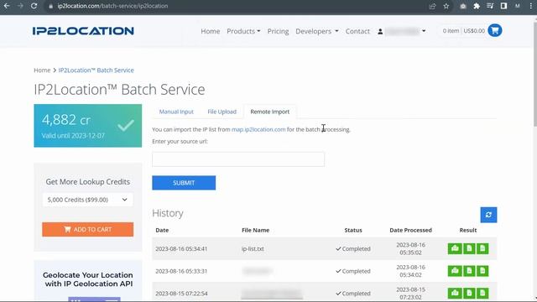The image size is (537, 302).
Task: Open the blue shopping cart icon
Action: (x=494, y=31)
